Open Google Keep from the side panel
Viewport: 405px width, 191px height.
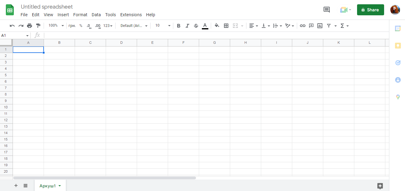pos(398,46)
